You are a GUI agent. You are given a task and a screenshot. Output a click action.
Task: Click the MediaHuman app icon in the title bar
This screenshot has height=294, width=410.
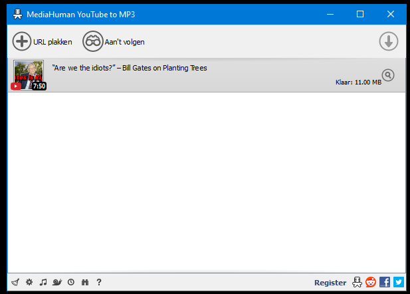[18, 14]
